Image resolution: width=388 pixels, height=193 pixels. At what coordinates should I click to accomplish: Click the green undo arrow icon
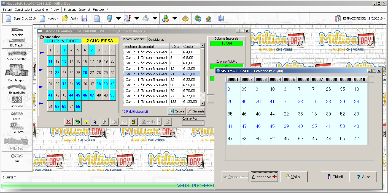point(77,122)
